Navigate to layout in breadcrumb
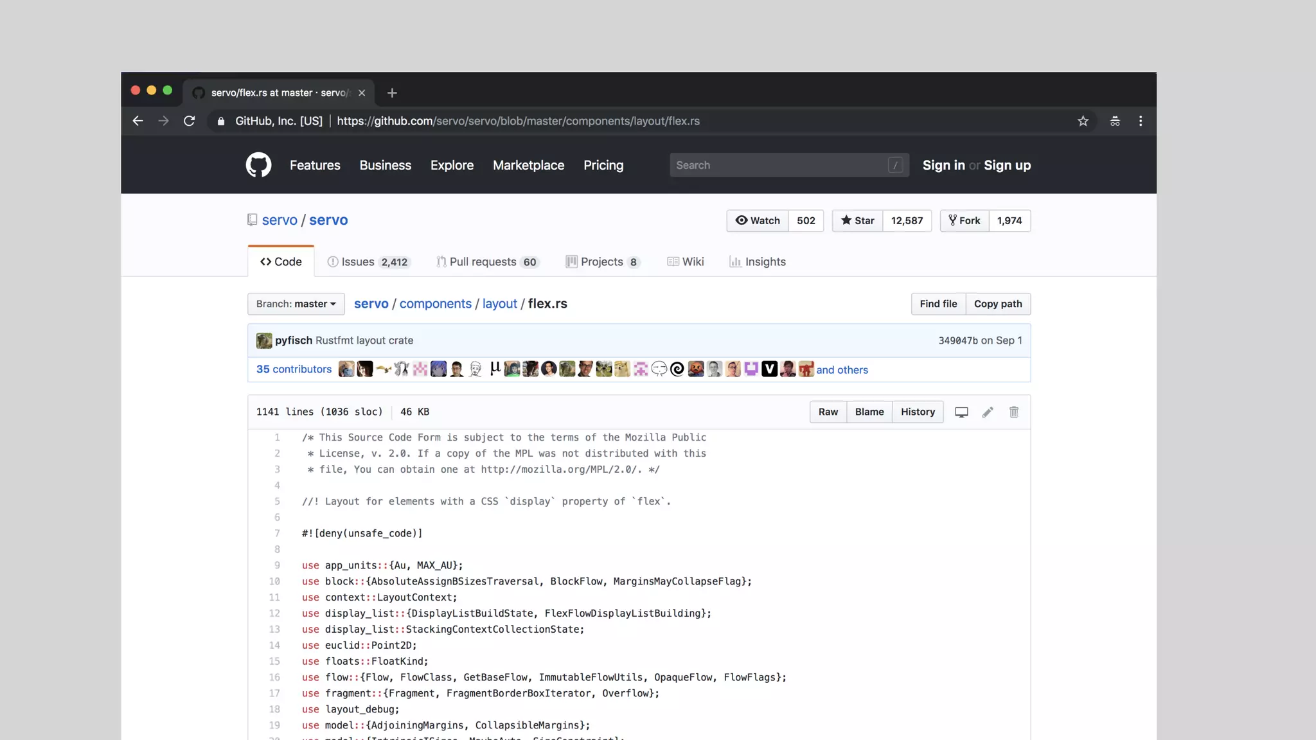This screenshot has width=1316, height=740. point(499,304)
